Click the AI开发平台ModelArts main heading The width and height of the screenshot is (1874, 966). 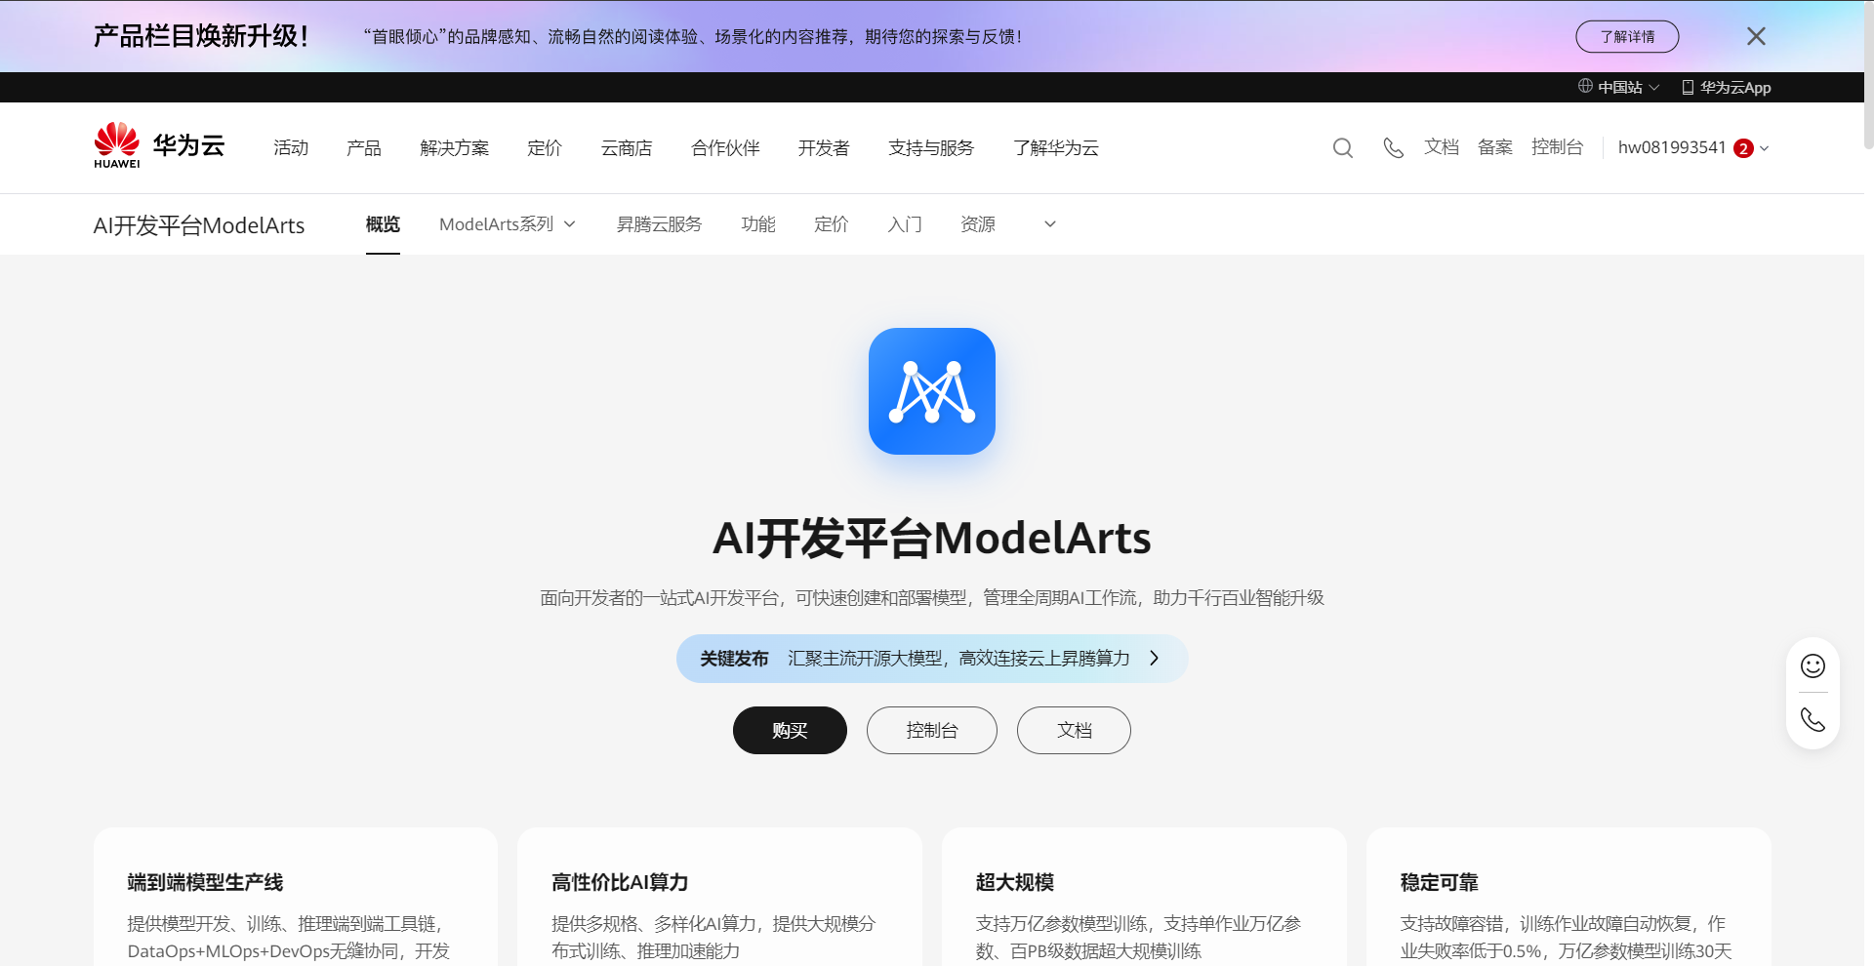pos(932,539)
